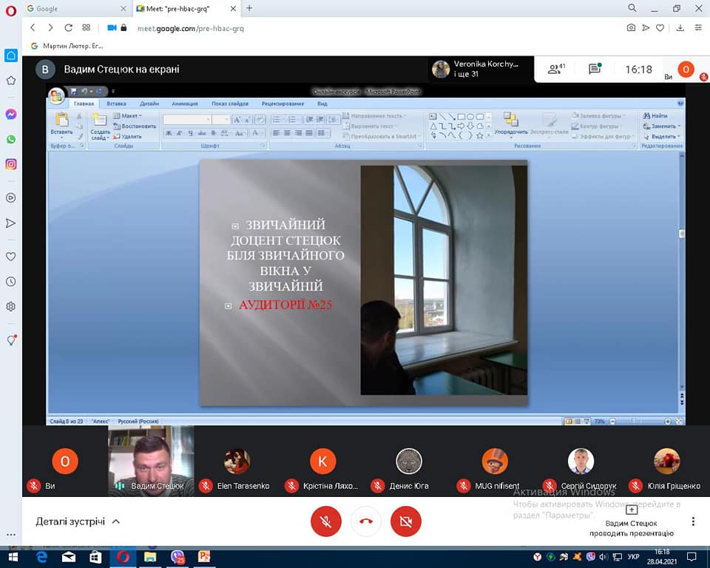Open Instagram in the Opera sidebar
Viewport: 710px width, 568px height.
click(x=11, y=164)
